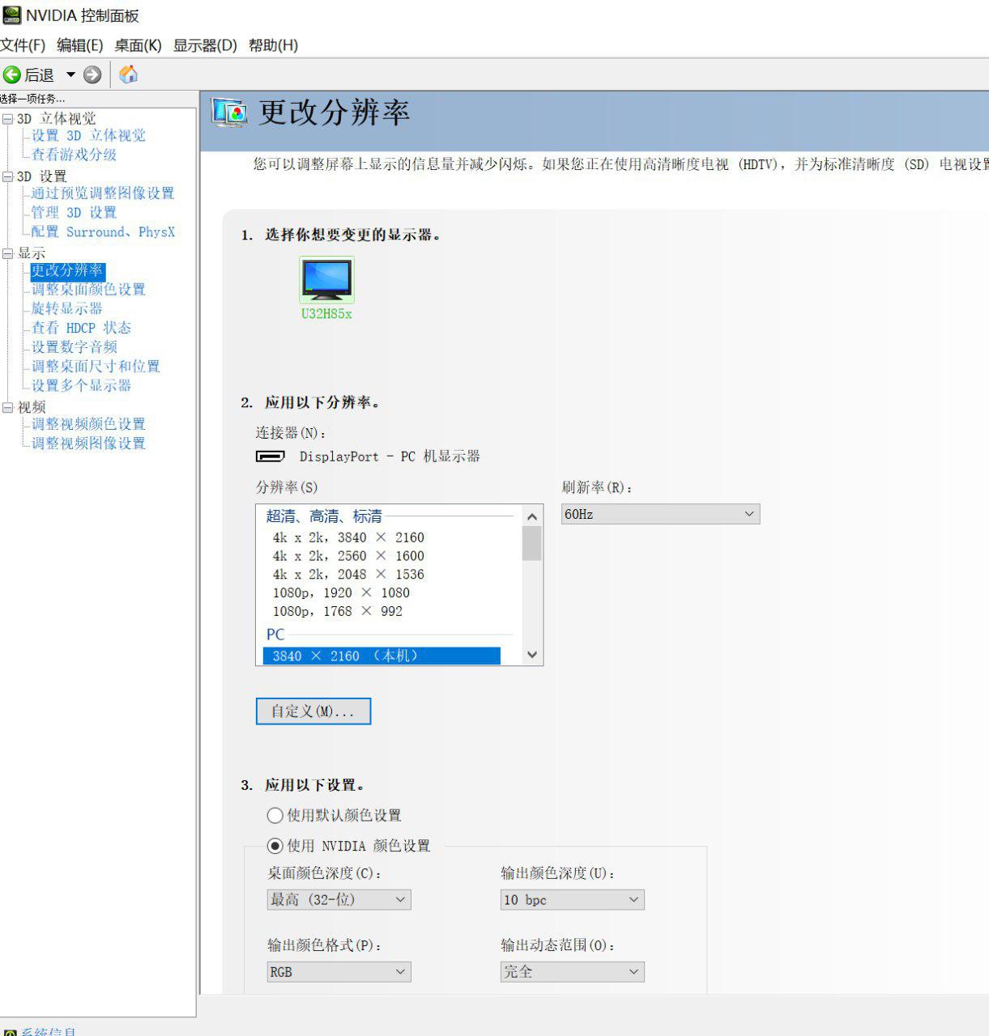Open 输出颜色深度 10 bpc dropdown

click(573, 900)
